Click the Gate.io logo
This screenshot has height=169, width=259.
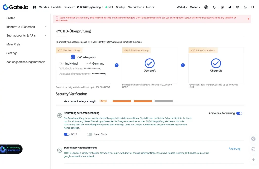[x=15, y=7]
